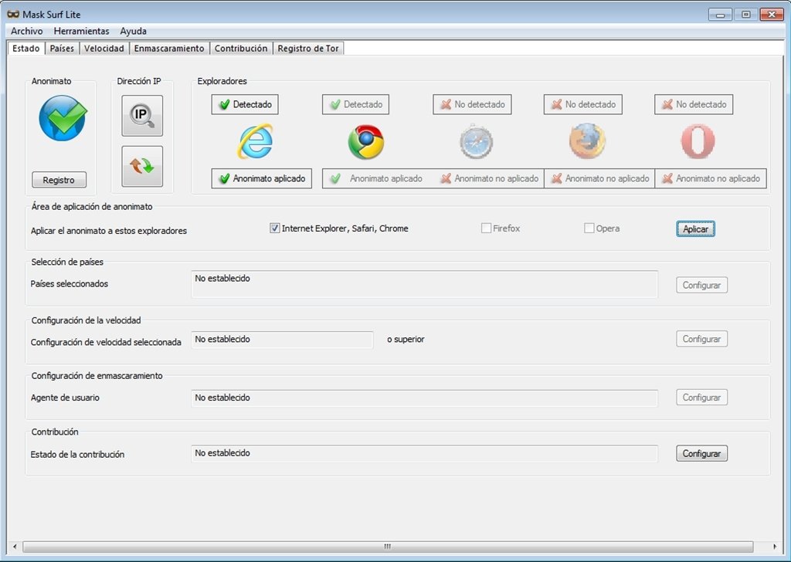Click Firefox's No detectado status

pos(582,104)
